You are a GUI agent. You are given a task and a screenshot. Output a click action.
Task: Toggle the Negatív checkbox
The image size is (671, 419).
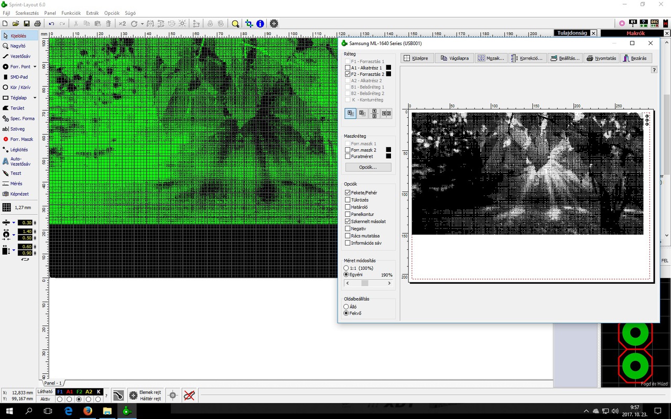point(348,229)
